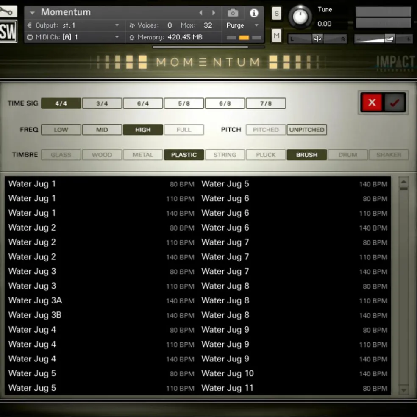
Task: Click the Max voices value 32
Action: click(207, 25)
